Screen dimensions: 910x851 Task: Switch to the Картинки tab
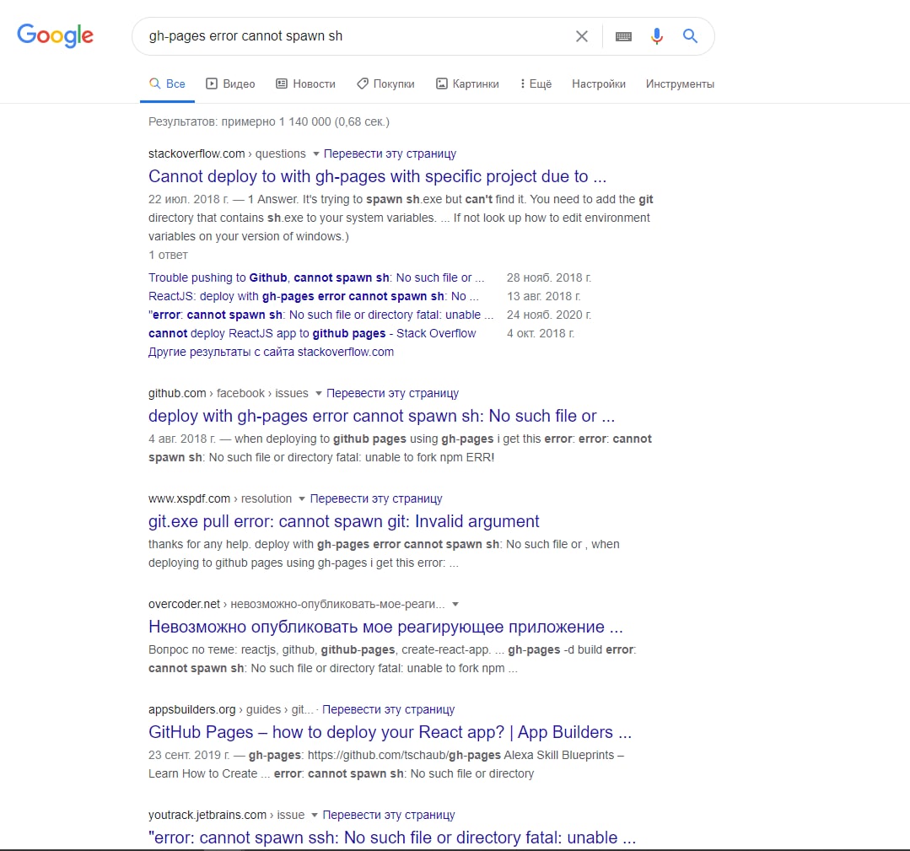pyautogui.click(x=467, y=83)
